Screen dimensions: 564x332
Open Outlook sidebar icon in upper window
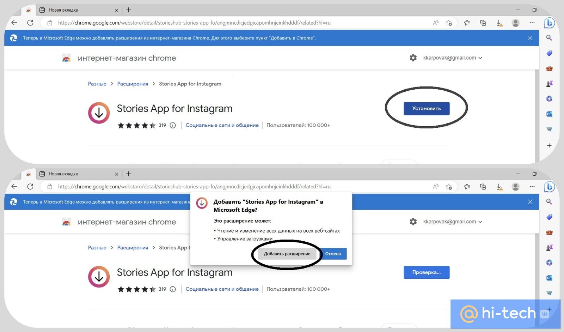[x=549, y=114]
